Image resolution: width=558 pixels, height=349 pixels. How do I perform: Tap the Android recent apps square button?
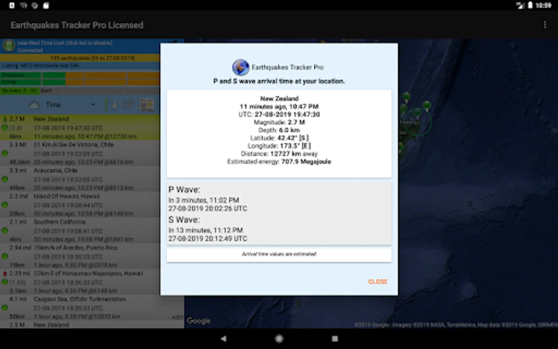pyautogui.click(x=335, y=339)
